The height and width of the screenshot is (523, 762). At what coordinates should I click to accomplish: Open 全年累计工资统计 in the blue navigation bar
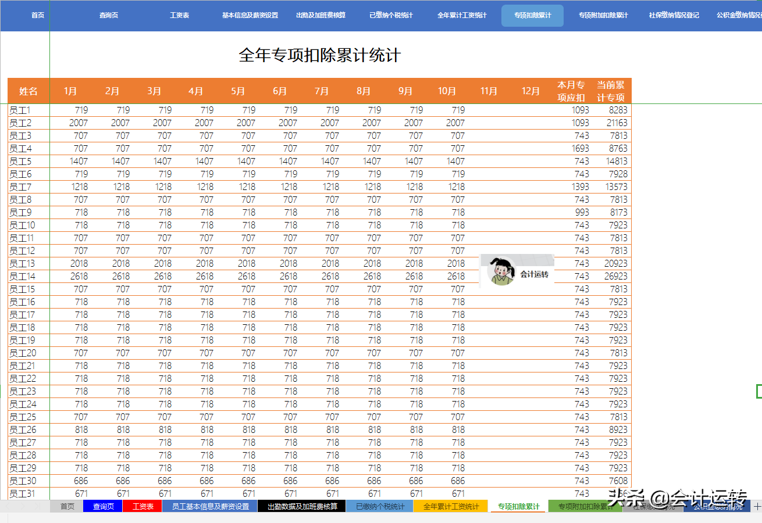click(462, 15)
